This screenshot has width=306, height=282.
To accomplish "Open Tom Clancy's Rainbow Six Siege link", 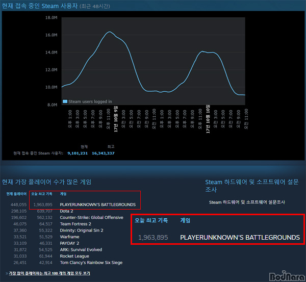I will tap(91, 263).
